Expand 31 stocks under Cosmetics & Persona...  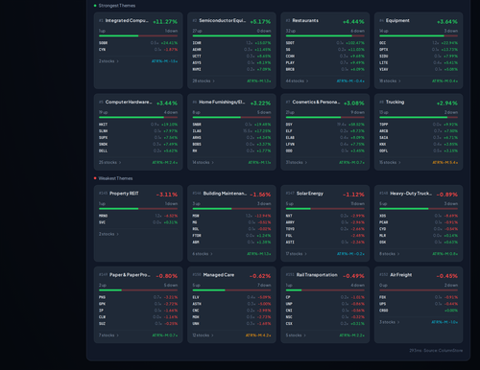pyautogui.click(x=297, y=162)
